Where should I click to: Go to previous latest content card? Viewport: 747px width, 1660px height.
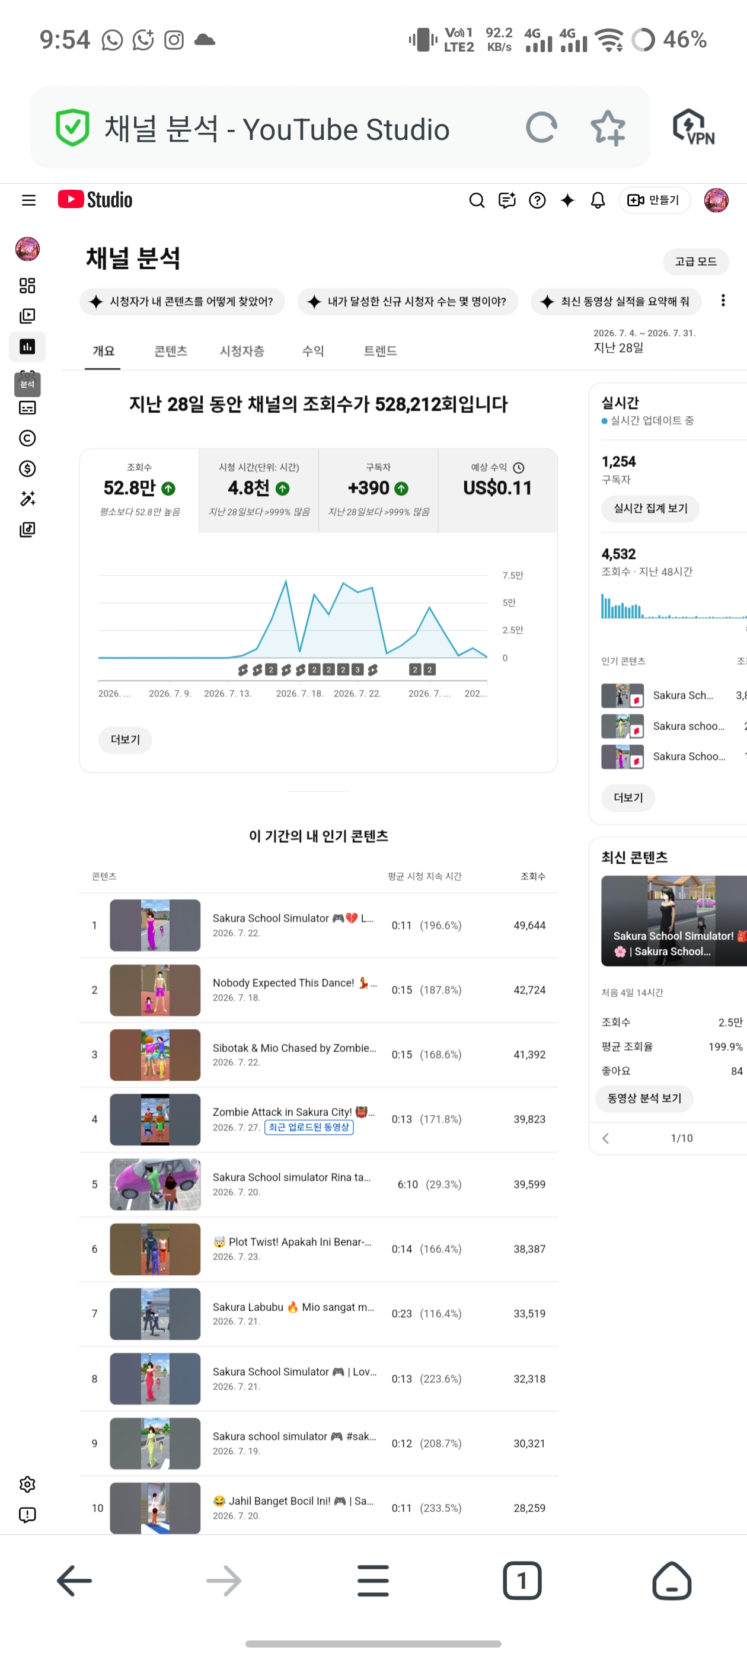point(606,1138)
